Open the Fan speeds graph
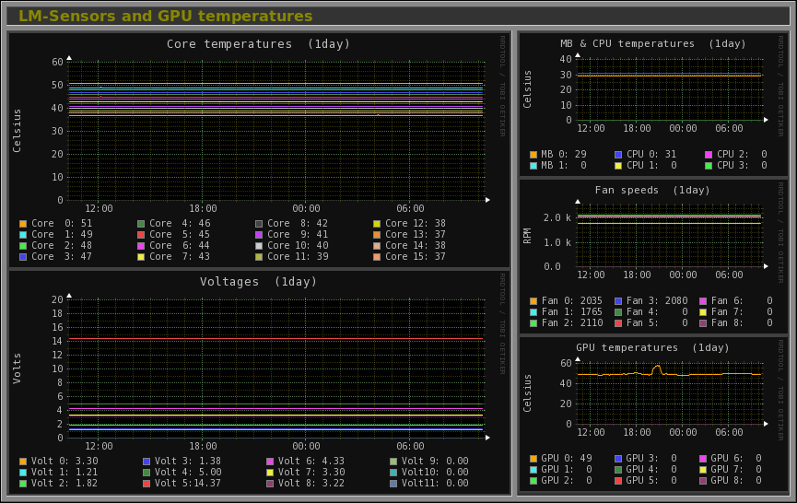Image resolution: width=797 pixels, height=503 pixels. click(653, 256)
